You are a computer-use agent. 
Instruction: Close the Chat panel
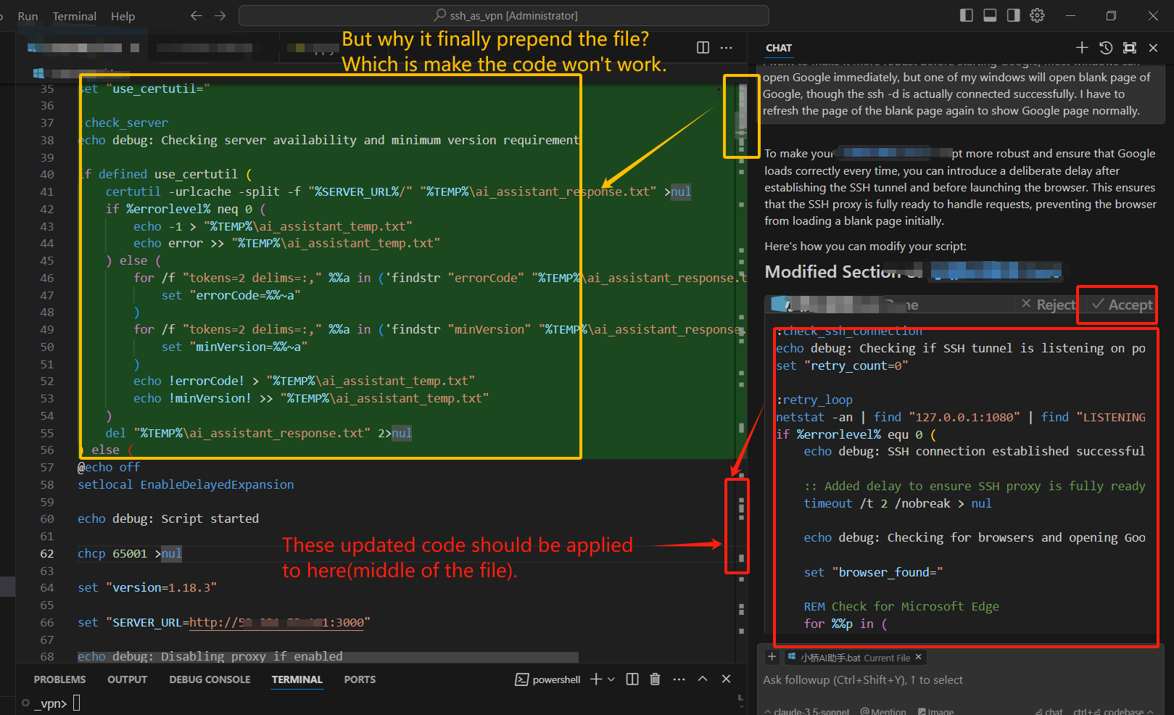pyautogui.click(x=1153, y=47)
